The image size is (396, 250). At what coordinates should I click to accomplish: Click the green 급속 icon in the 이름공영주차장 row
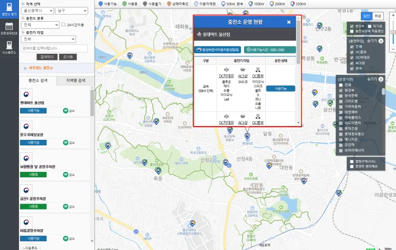tap(66, 238)
